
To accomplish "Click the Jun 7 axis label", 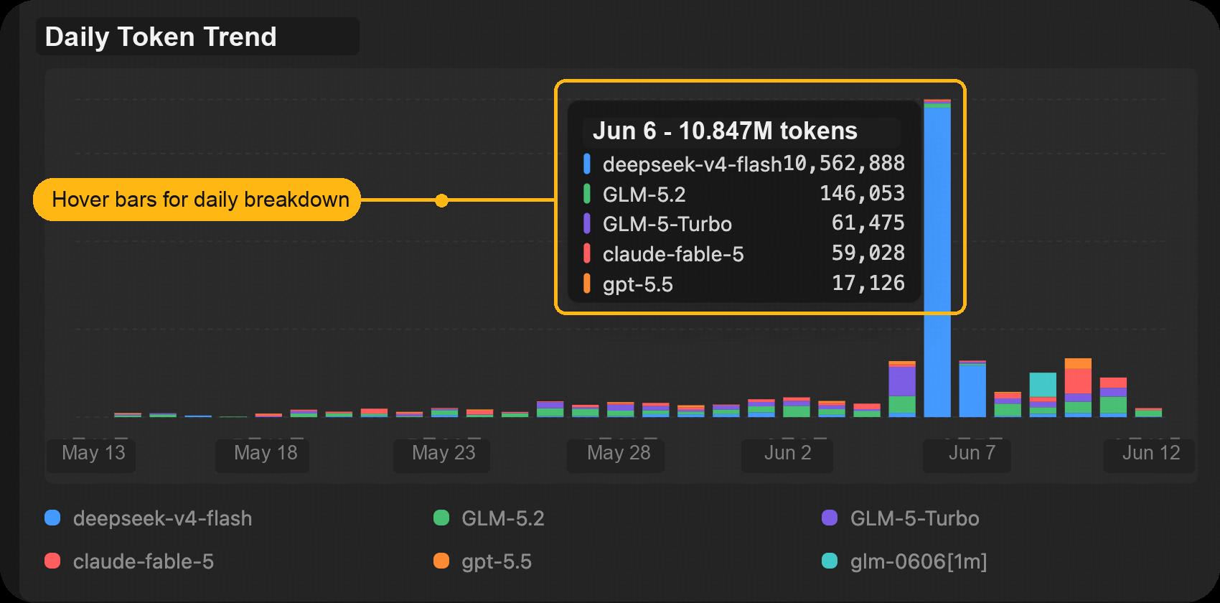I will [x=972, y=453].
